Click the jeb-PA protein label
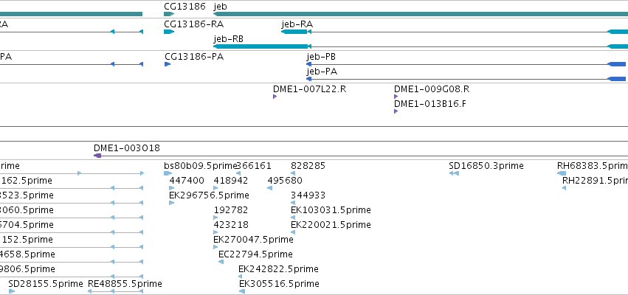 click(322, 72)
